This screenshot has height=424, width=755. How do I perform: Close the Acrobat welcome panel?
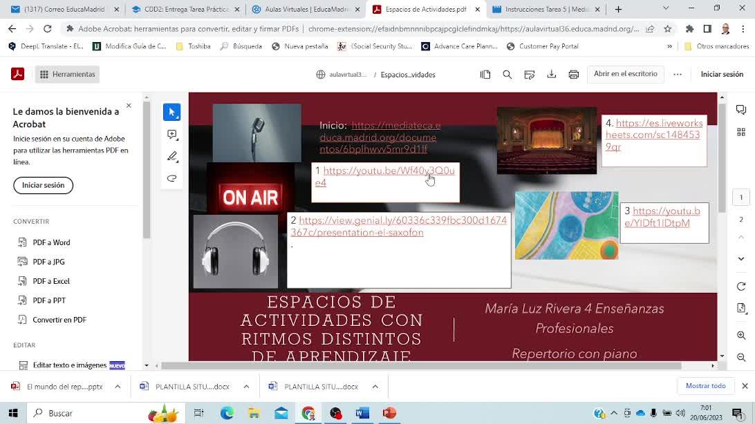point(129,106)
